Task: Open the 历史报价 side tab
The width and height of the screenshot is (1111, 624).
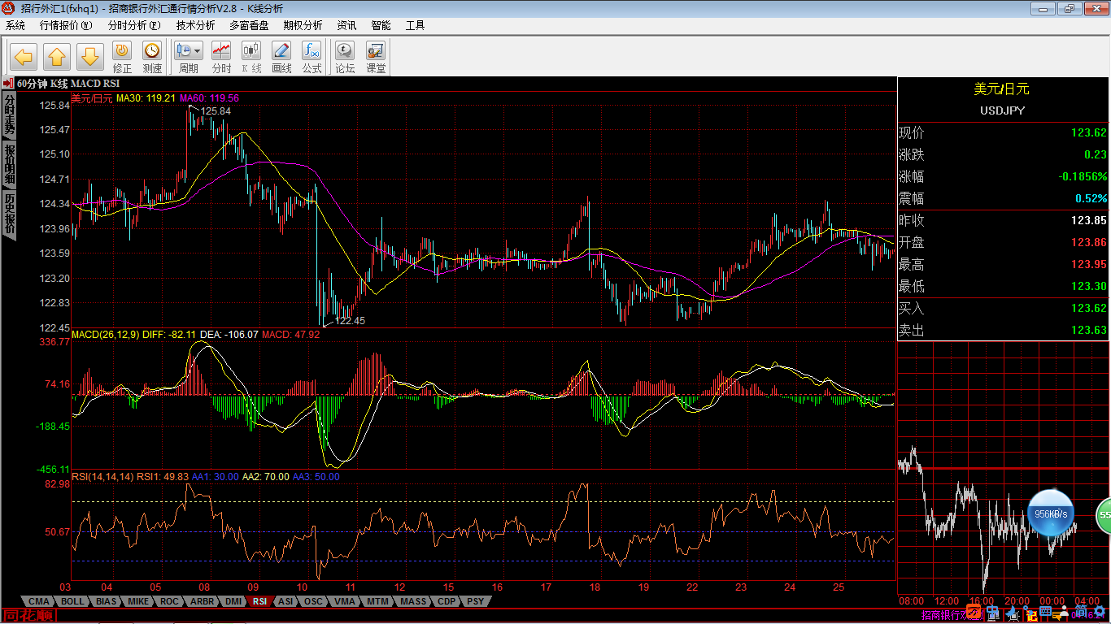Action: 9,214
